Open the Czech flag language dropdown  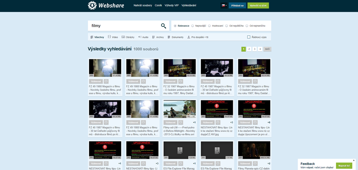pos(224,5)
